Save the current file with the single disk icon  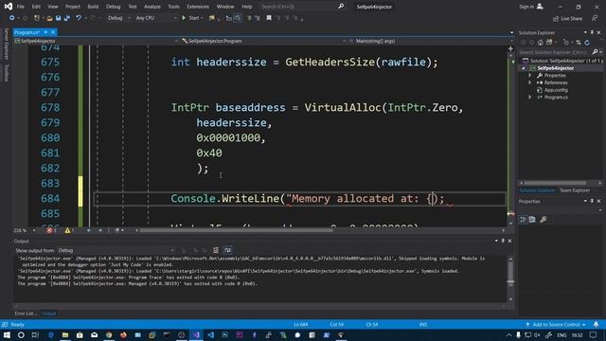pyautogui.click(x=59, y=18)
